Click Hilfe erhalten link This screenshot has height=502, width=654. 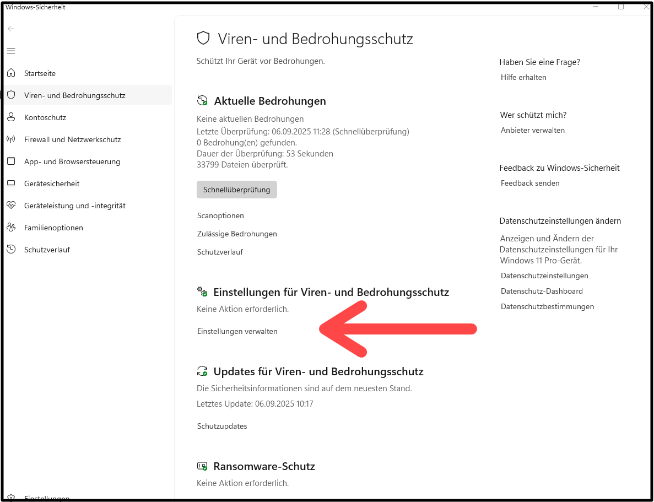[x=523, y=77]
